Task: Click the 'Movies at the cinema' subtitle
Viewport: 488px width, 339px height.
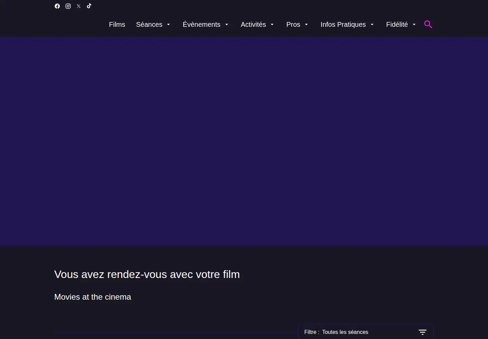Action: [x=93, y=297]
